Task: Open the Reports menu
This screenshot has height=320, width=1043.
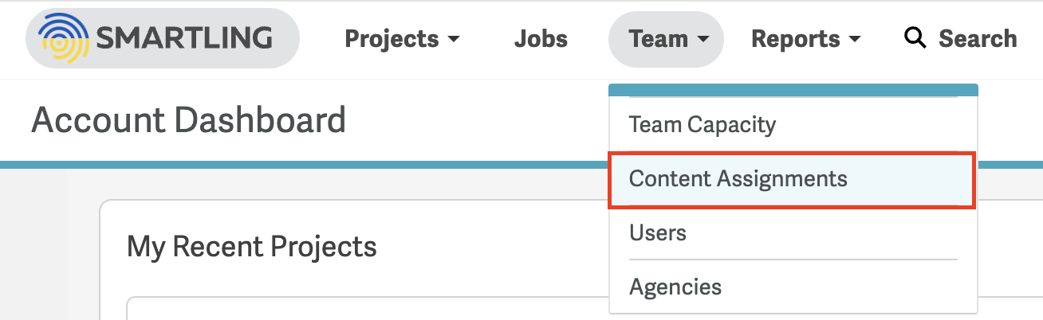Action: (x=805, y=38)
